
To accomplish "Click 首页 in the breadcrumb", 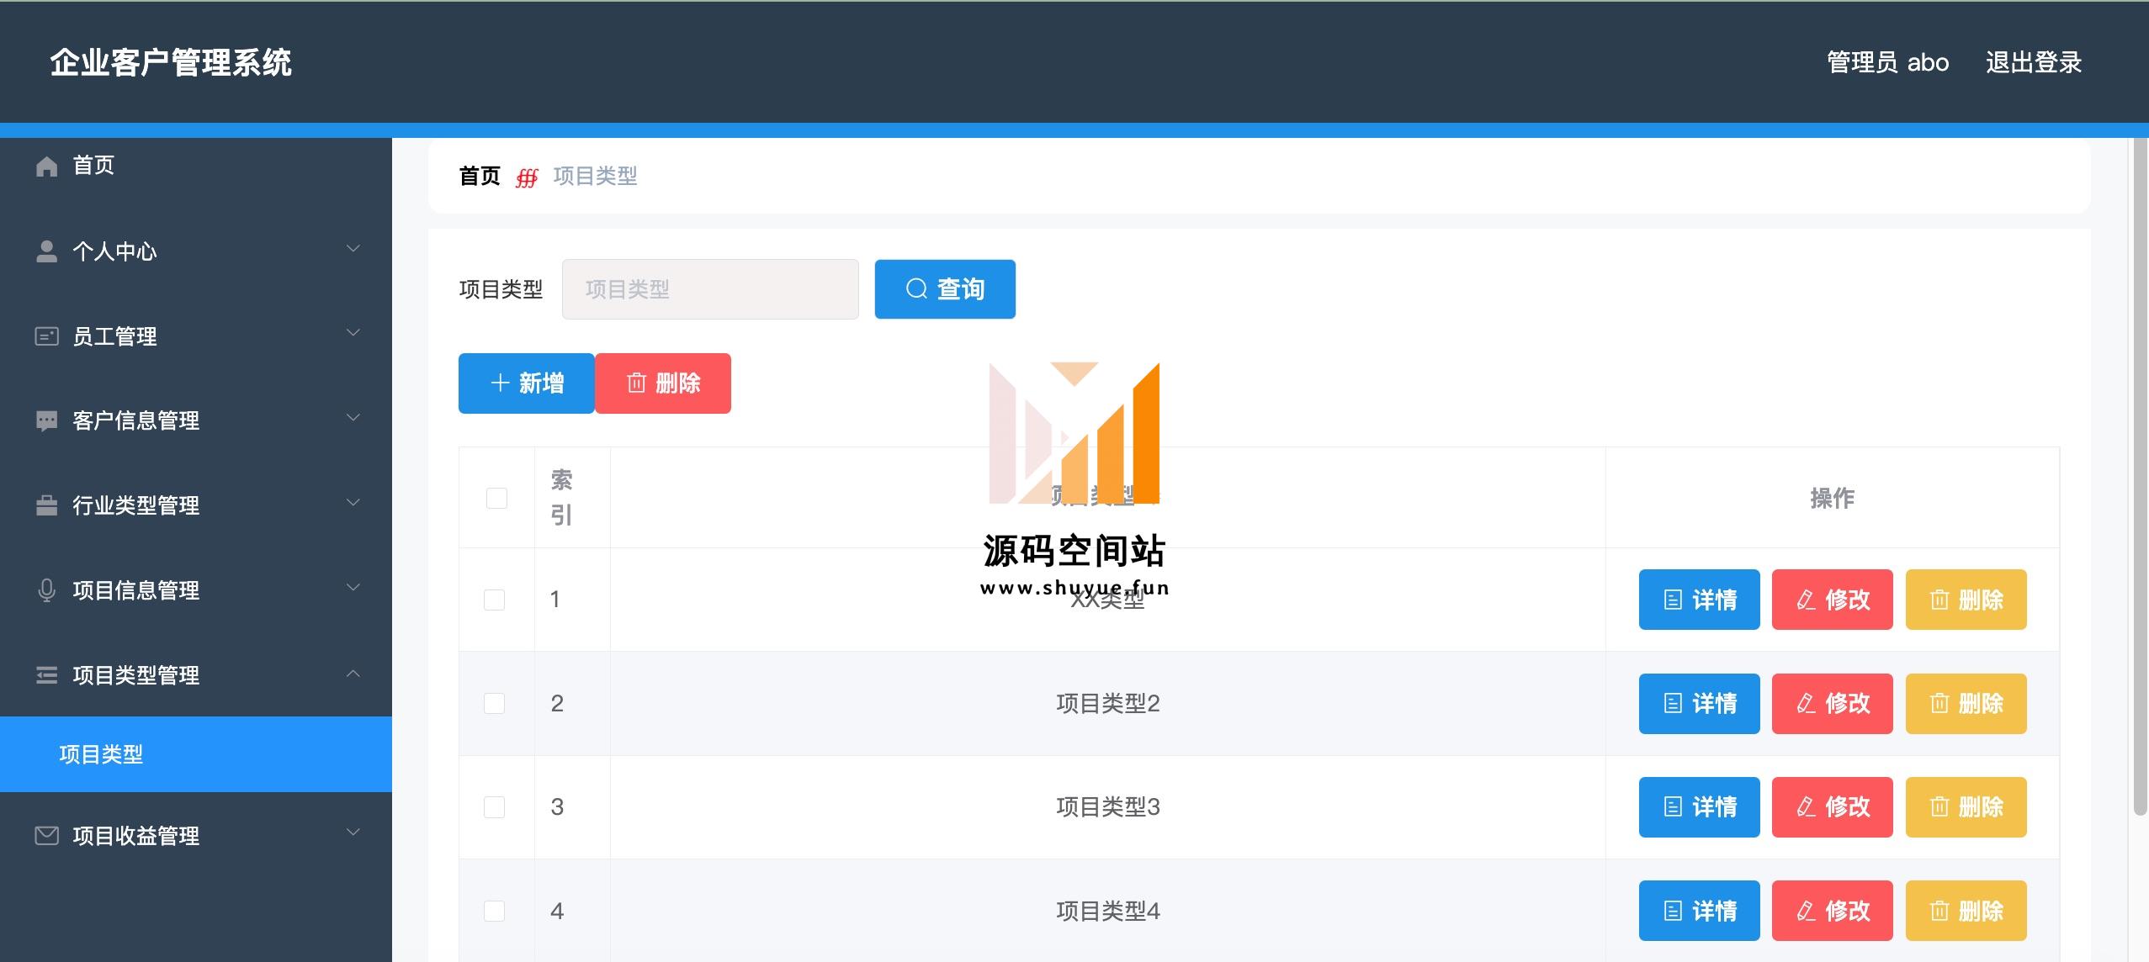I will pyautogui.click(x=480, y=176).
